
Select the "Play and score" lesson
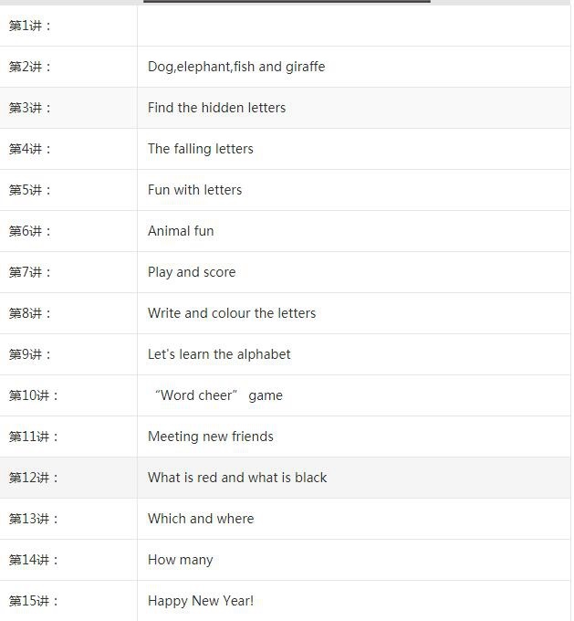(192, 272)
